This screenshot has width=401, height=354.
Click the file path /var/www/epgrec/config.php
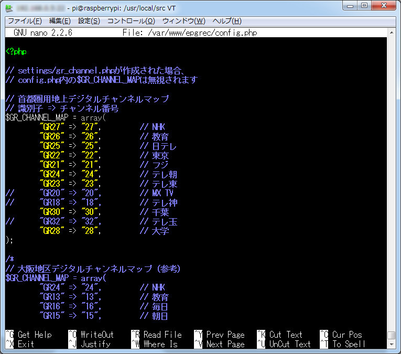[x=202, y=33]
